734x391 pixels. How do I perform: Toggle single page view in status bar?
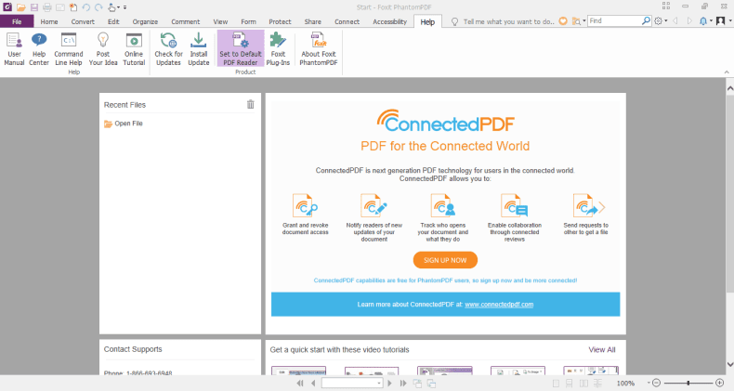[x=556, y=383]
